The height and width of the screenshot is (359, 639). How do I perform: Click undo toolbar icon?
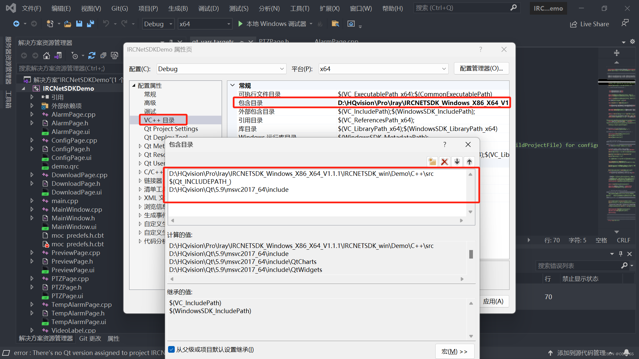(x=106, y=24)
